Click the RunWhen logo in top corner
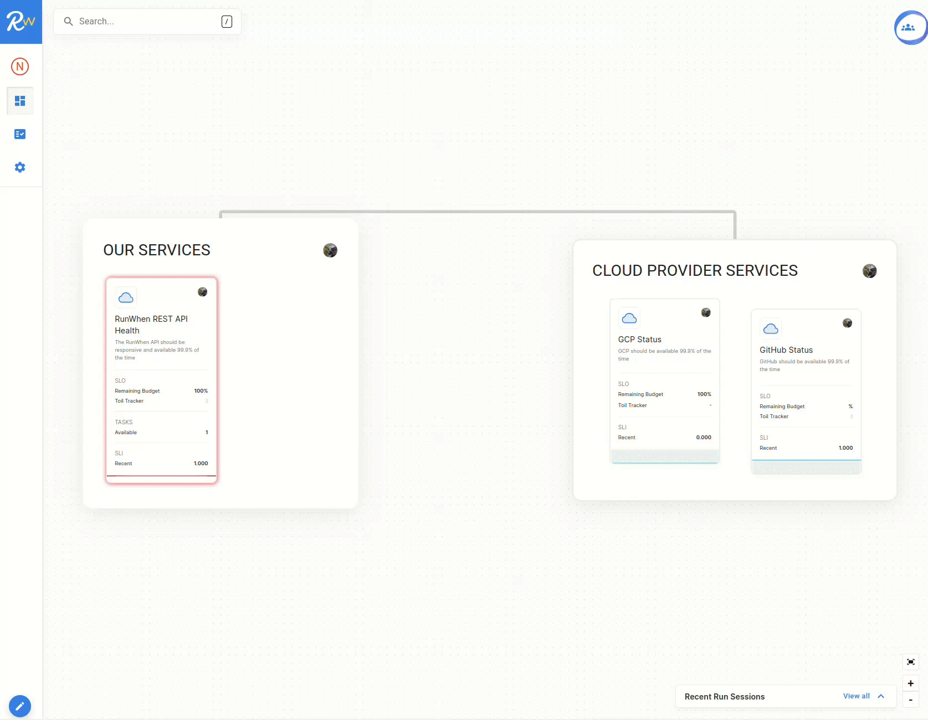This screenshot has width=928, height=720. (x=20, y=22)
